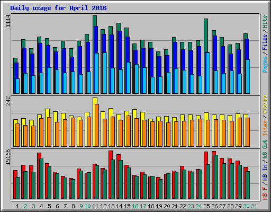Click day 31 on the date axis
Viewport: 271px width, 212px height.
(254, 206)
